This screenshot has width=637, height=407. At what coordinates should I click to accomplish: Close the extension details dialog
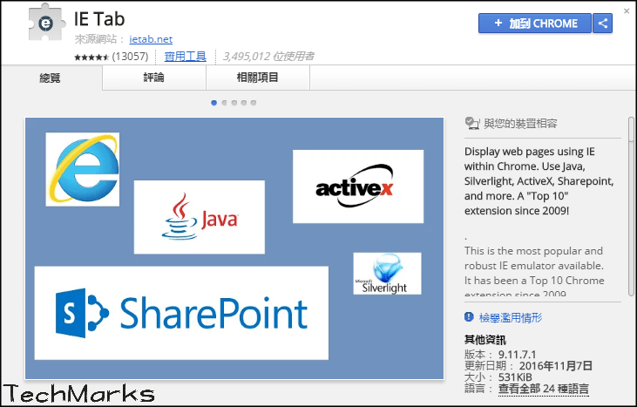click(x=627, y=11)
